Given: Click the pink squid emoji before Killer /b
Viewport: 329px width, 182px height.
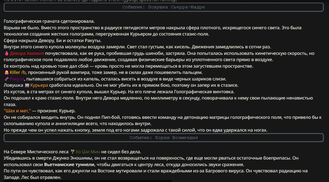Looking at the screenshot, I should (7, 72).
